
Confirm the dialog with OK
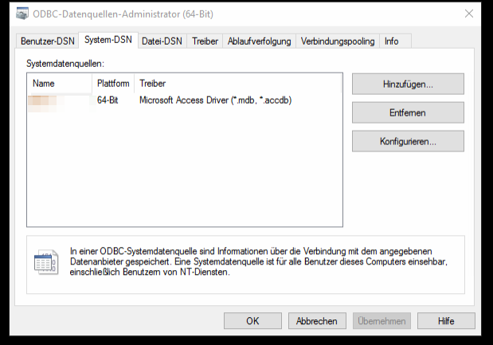point(252,321)
